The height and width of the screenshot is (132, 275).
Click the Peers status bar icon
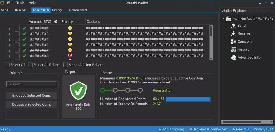[x=233, y=129]
